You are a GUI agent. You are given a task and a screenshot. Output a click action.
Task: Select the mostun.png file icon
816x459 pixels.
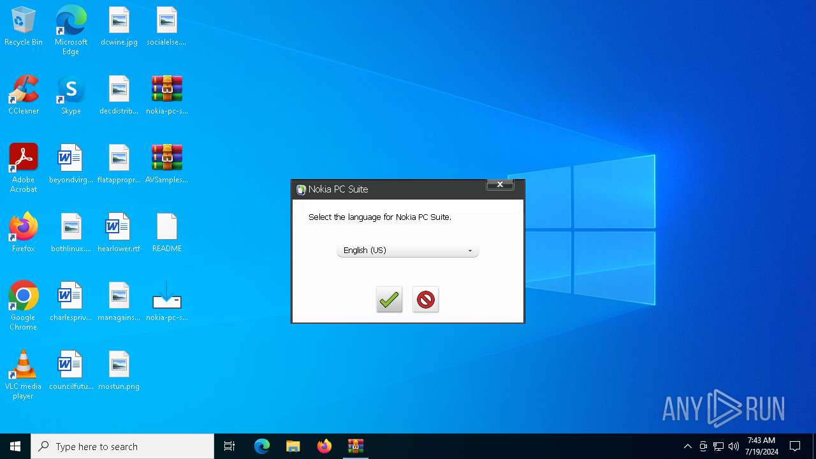pyautogui.click(x=119, y=371)
